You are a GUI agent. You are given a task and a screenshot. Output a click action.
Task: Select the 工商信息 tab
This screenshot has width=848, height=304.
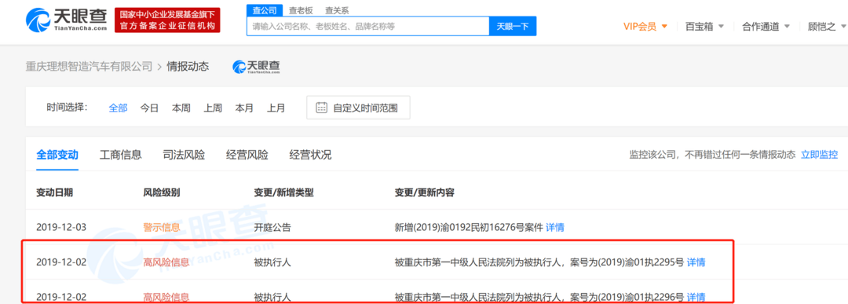pos(121,156)
